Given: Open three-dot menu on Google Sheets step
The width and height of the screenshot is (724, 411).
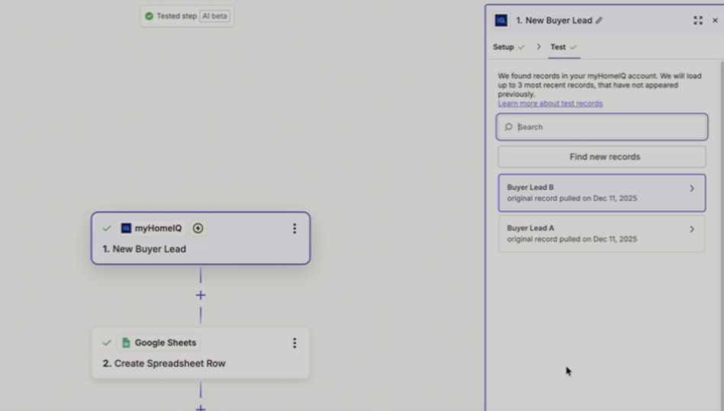Looking at the screenshot, I should (294, 343).
